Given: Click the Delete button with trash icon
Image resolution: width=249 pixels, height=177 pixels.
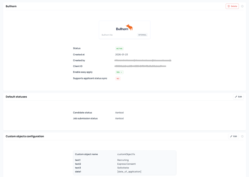Looking at the screenshot, I should click(x=232, y=6).
